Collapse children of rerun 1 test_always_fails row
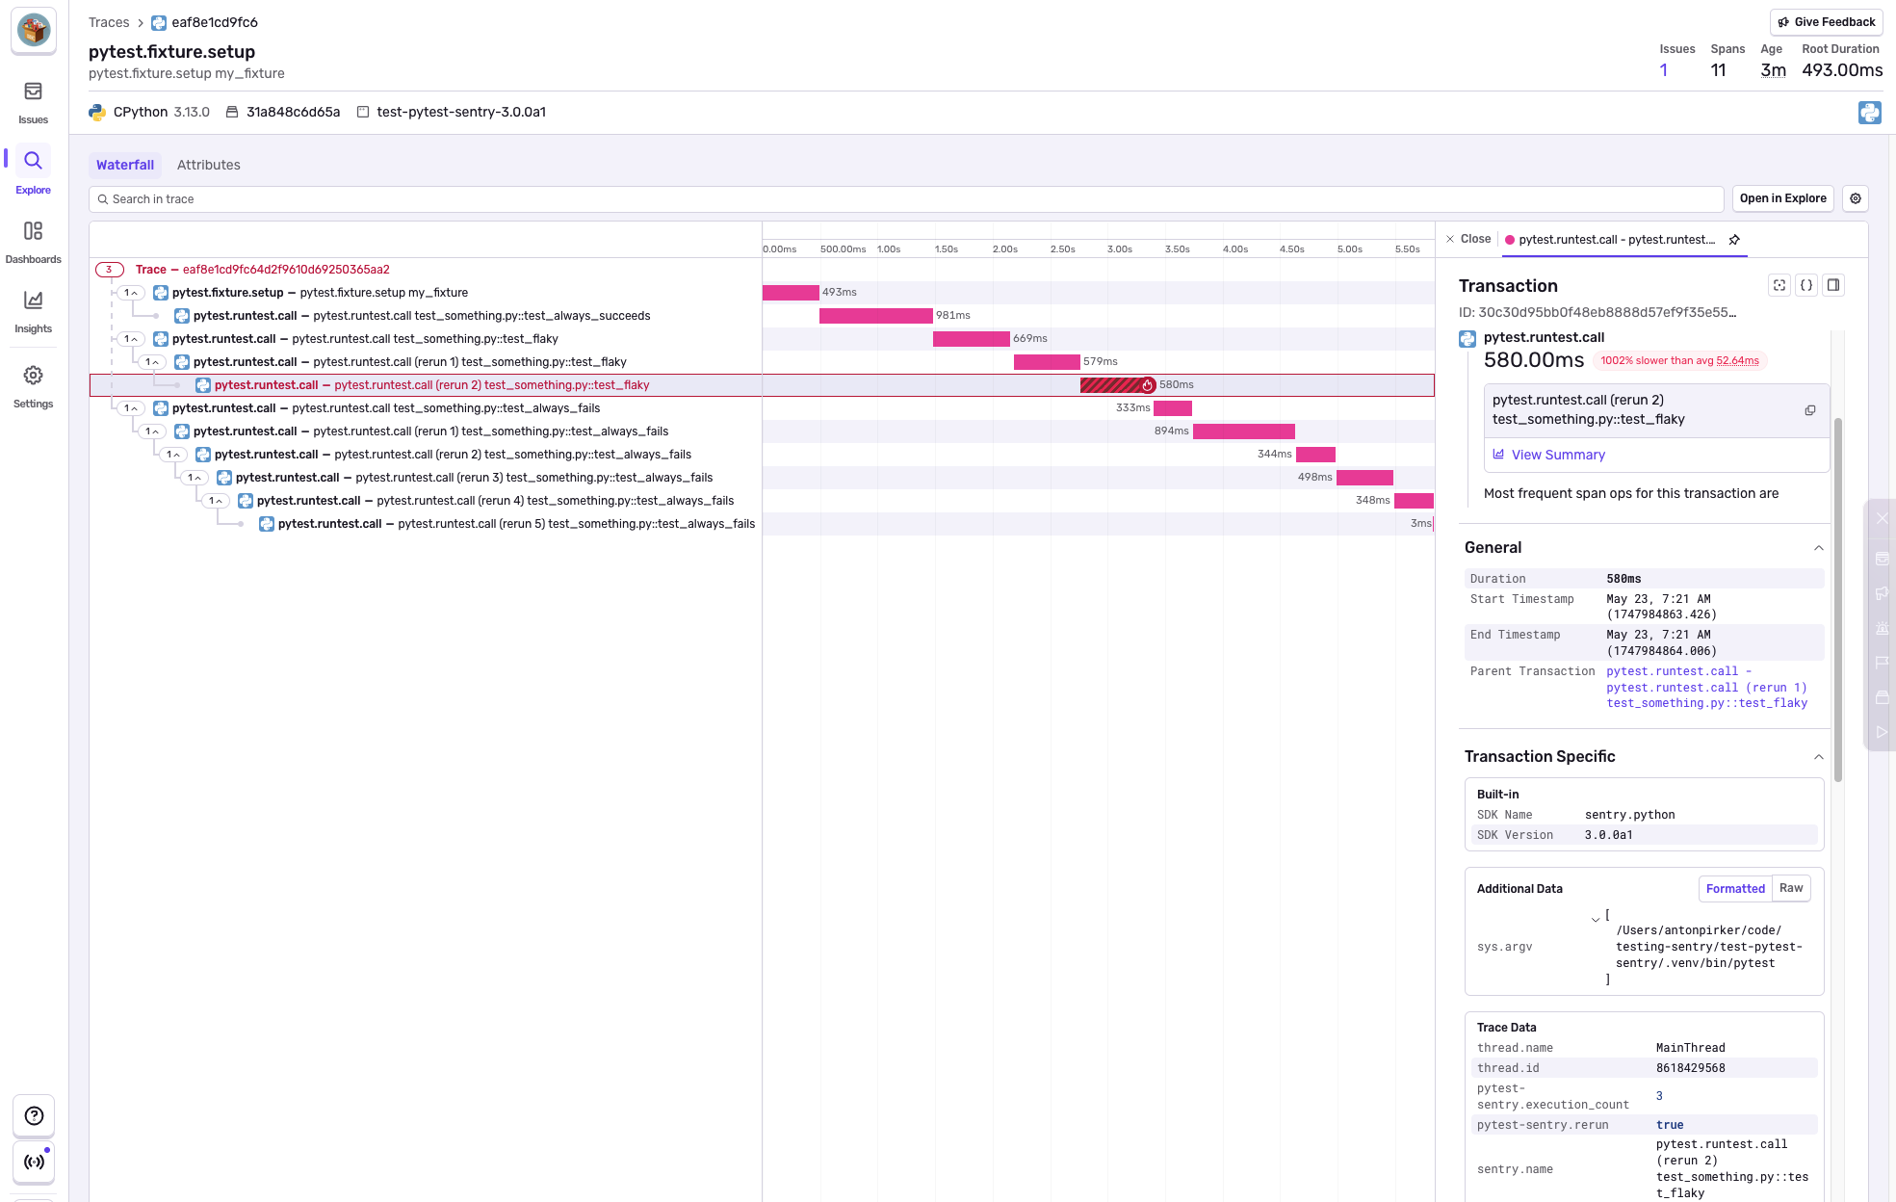 (x=153, y=431)
